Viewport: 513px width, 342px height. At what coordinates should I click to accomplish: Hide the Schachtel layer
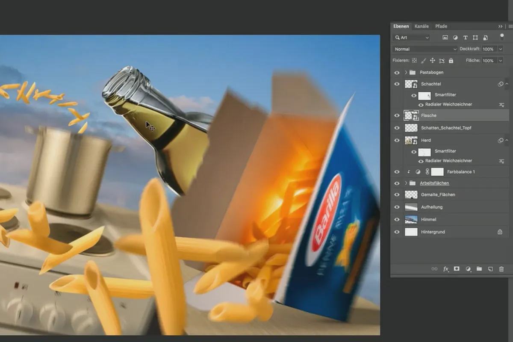pyautogui.click(x=397, y=84)
